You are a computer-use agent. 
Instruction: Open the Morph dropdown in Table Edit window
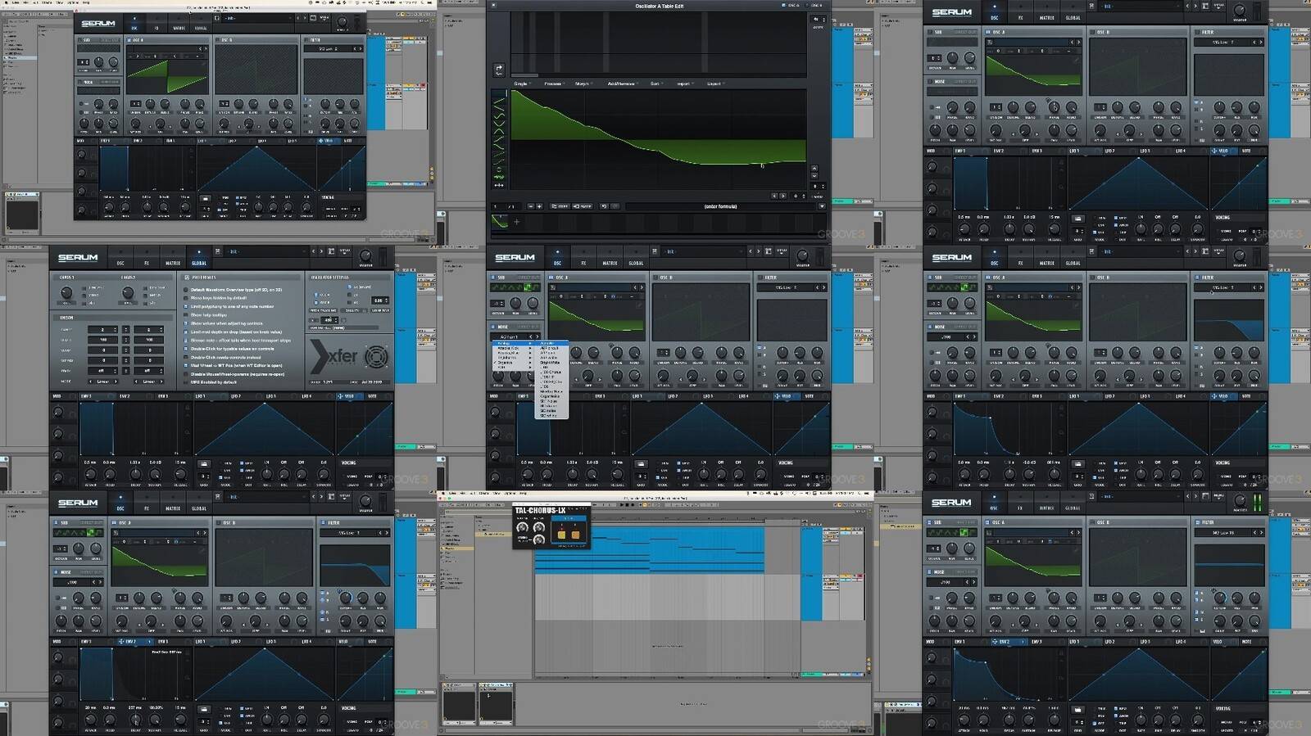pos(583,84)
